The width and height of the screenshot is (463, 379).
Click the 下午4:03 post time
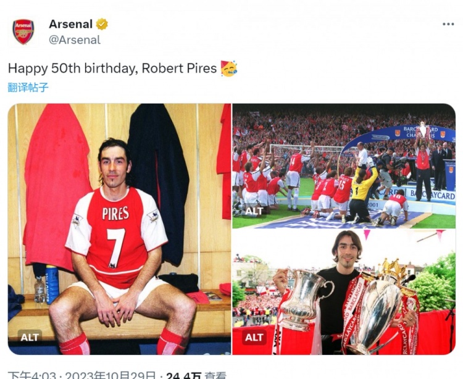pos(25,375)
